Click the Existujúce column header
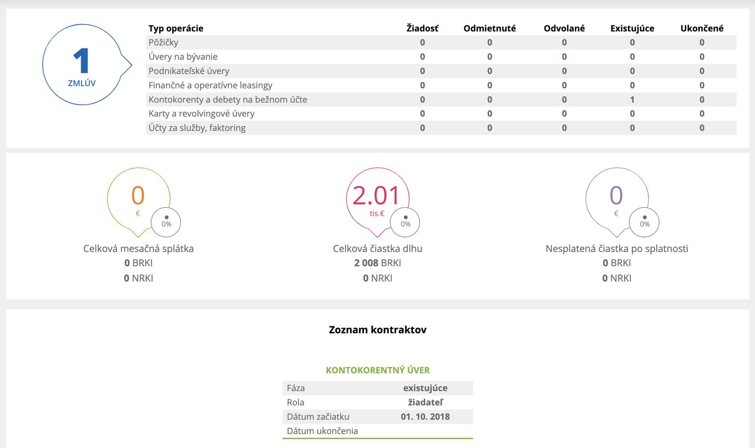755x448 pixels. pos(632,28)
